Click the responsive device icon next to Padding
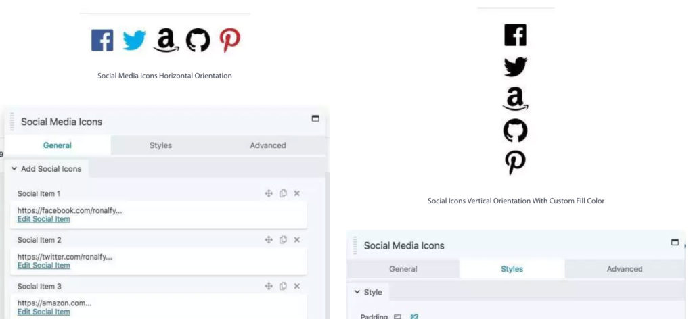The width and height of the screenshot is (693, 319). tap(398, 316)
